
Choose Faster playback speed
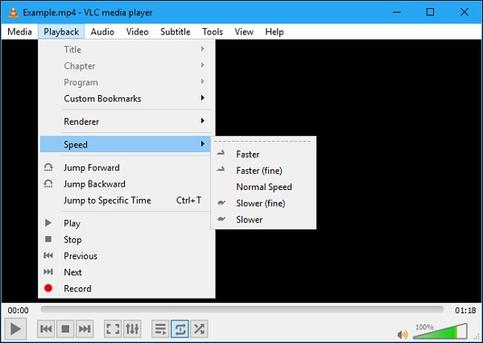[263, 154]
